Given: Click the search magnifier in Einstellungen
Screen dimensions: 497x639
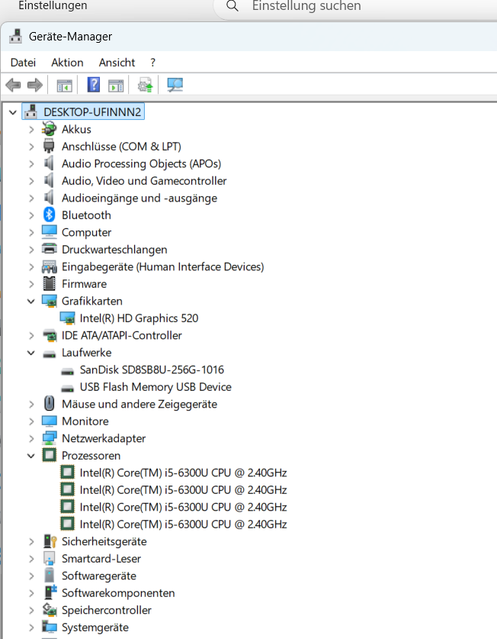Looking at the screenshot, I should point(232,5).
